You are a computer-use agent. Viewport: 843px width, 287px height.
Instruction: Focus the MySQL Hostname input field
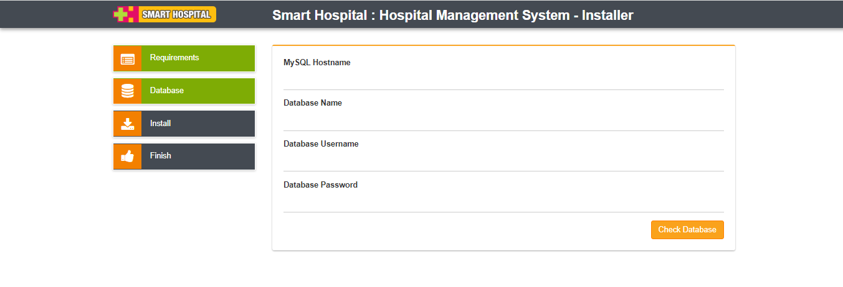503,80
